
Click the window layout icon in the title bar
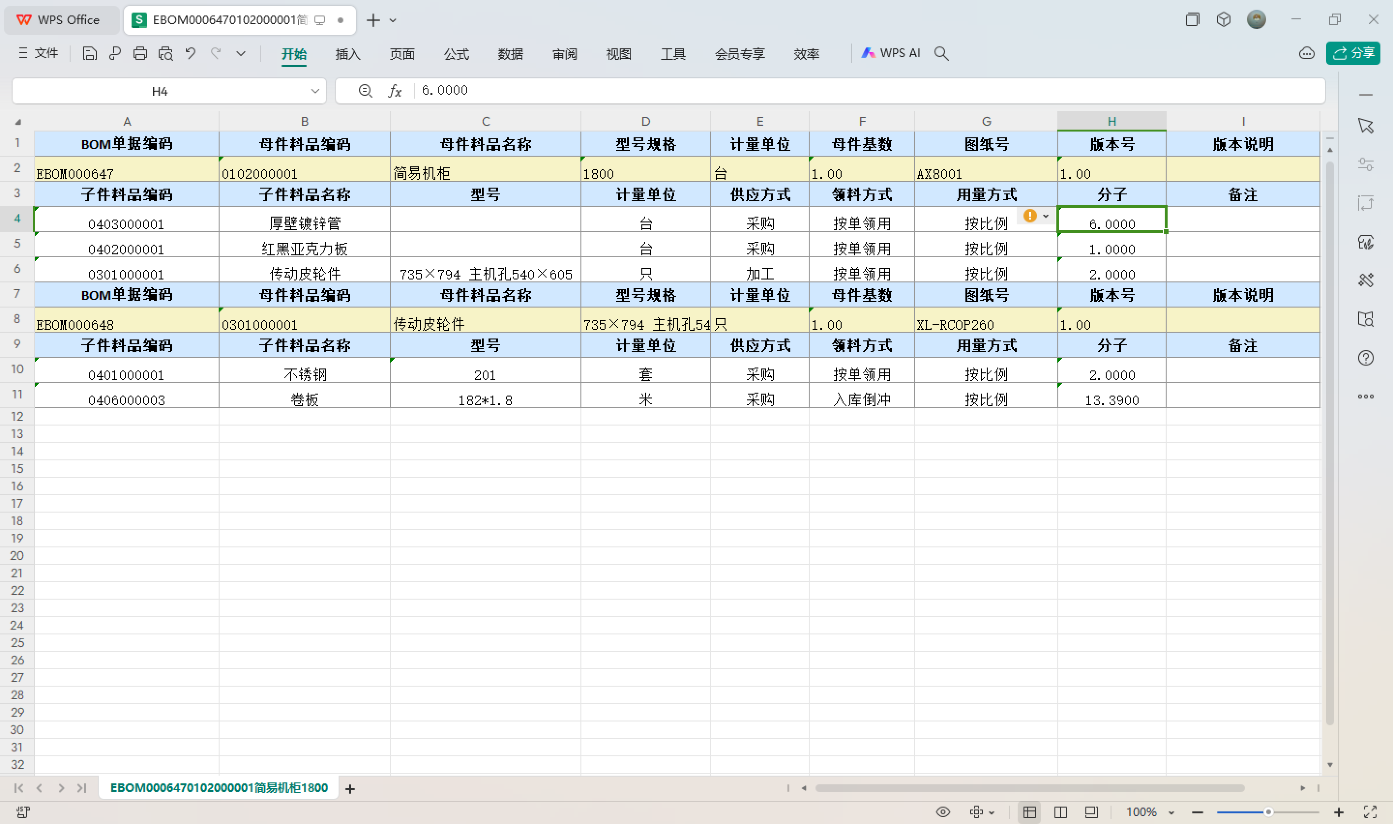[1192, 19]
